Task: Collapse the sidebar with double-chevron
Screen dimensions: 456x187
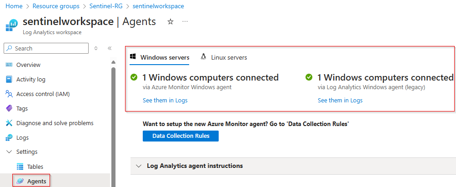Action: coord(110,48)
